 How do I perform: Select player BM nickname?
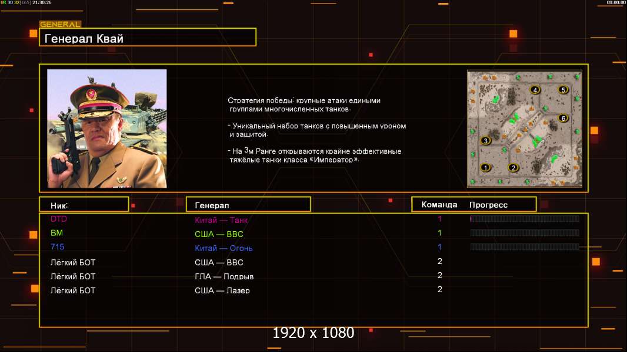(56, 233)
